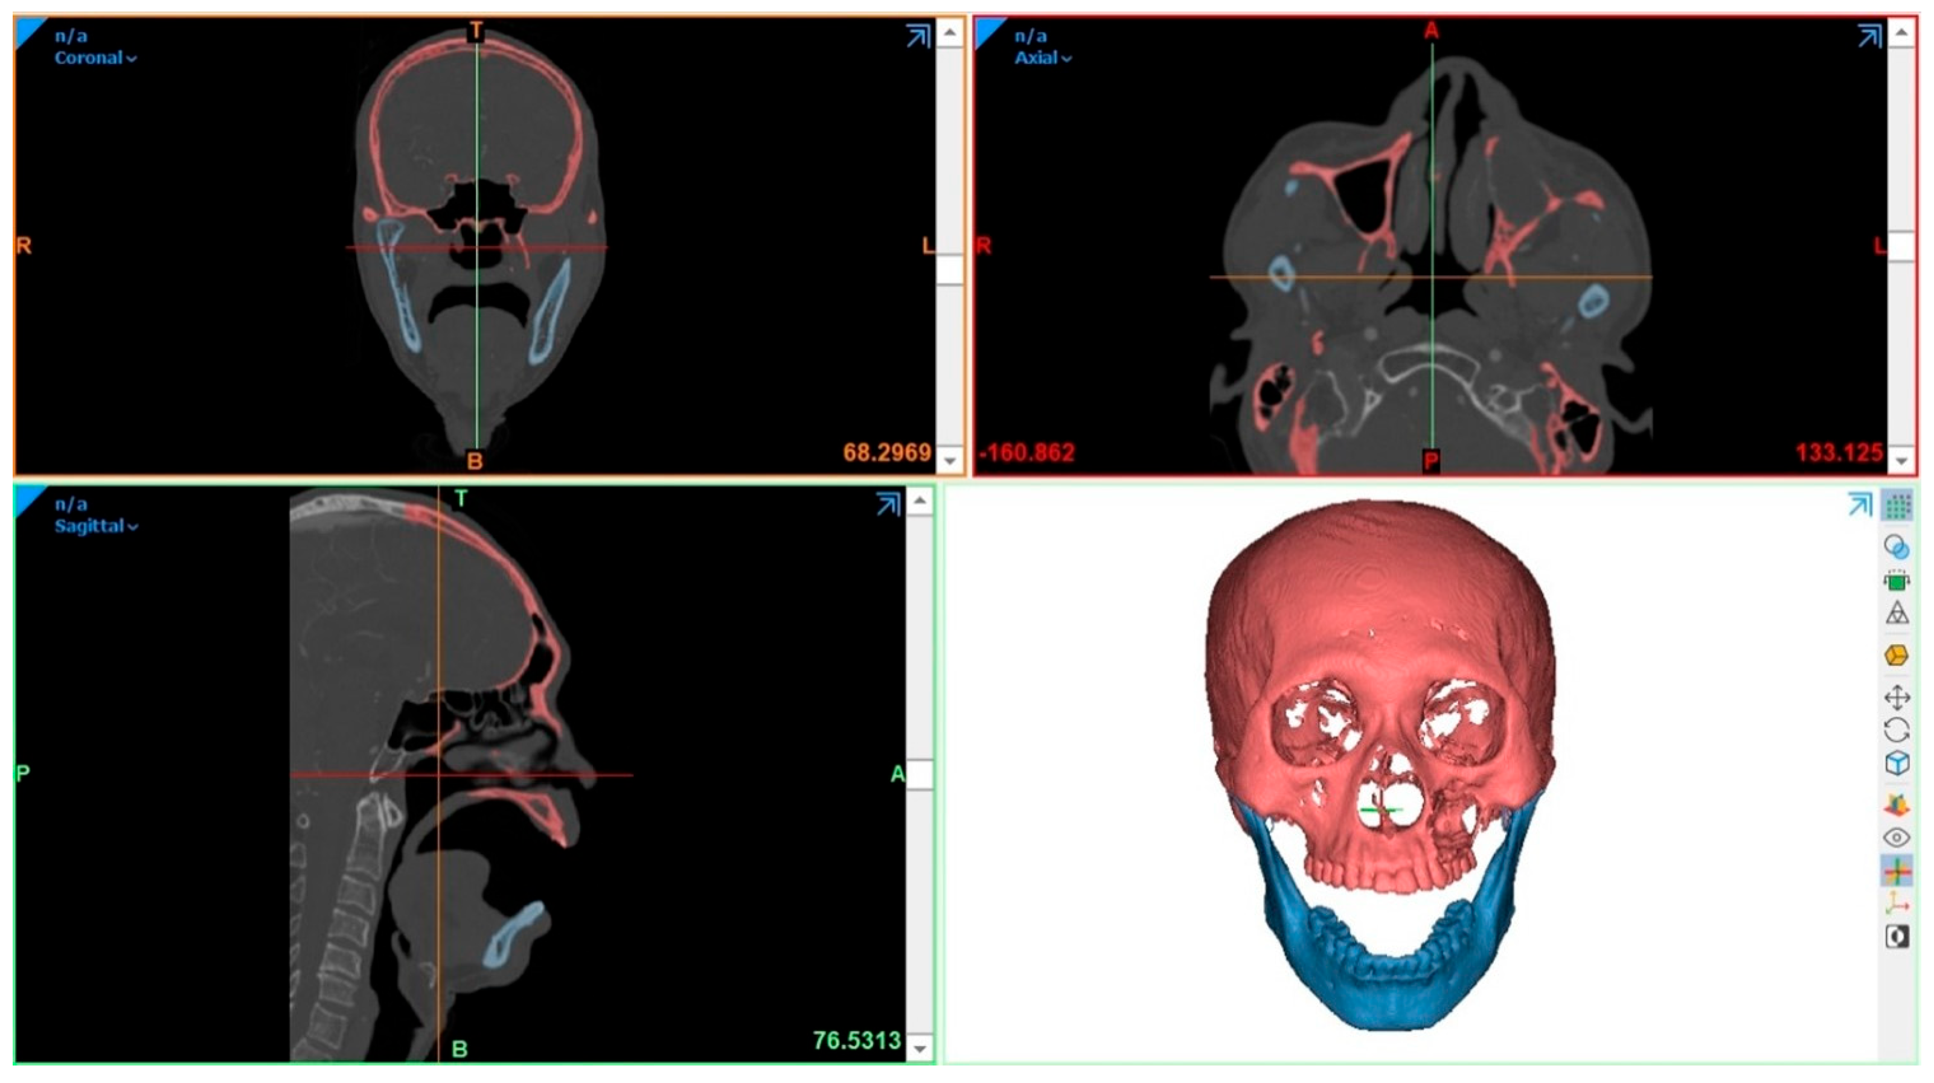This screenshot has width=1934, height=1083.
Task: Toggle the dotted grid icon in 3D toolbar
Action: (x=1897, y=506)
